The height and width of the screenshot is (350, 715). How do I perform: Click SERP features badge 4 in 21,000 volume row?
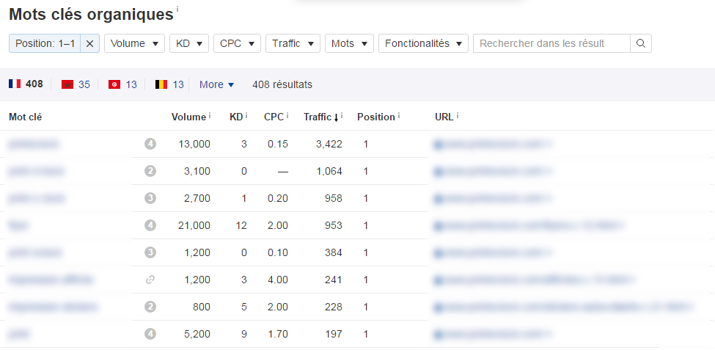(x=150, y=225)
